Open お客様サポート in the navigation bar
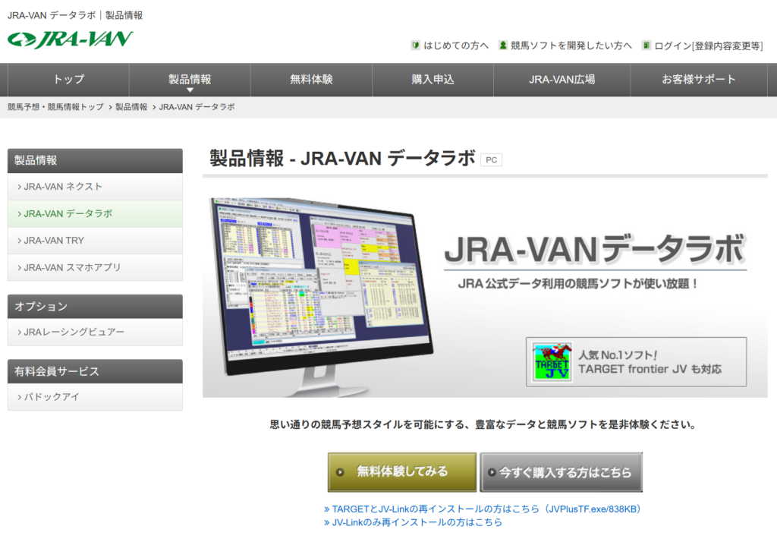 coord(698,79)
